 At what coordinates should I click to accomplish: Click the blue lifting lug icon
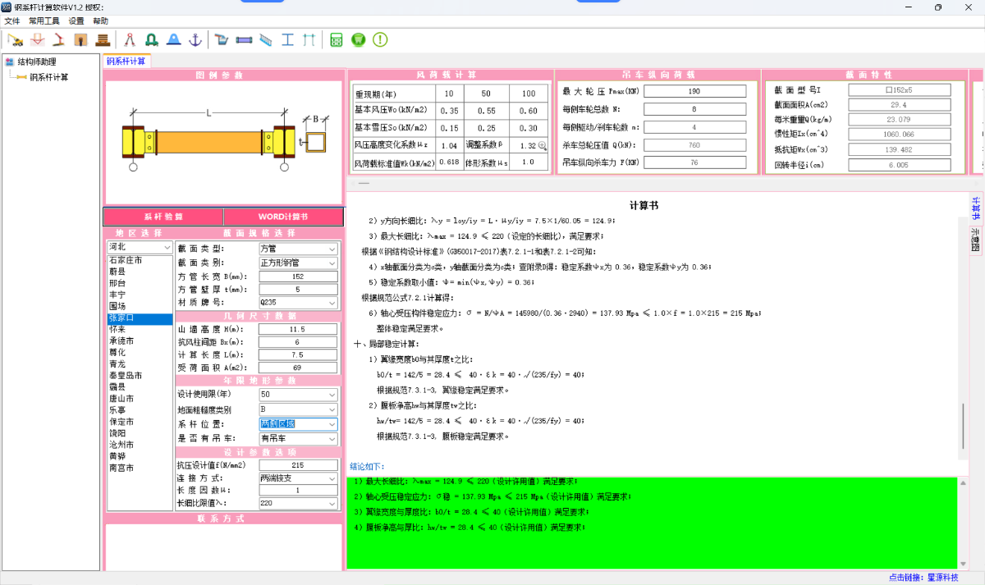point(174,39)
